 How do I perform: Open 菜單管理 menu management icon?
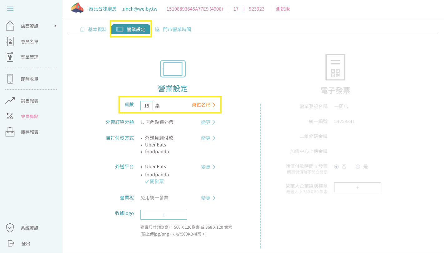pos(10,57)
